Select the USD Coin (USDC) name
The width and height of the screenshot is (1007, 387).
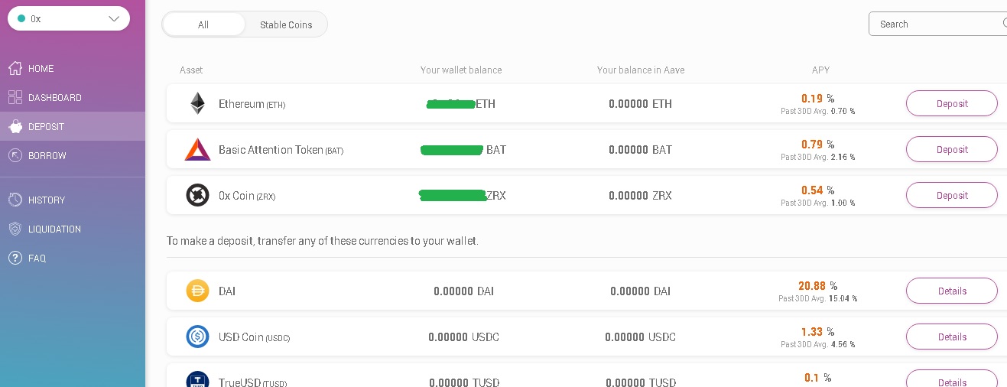click(255, 337)
